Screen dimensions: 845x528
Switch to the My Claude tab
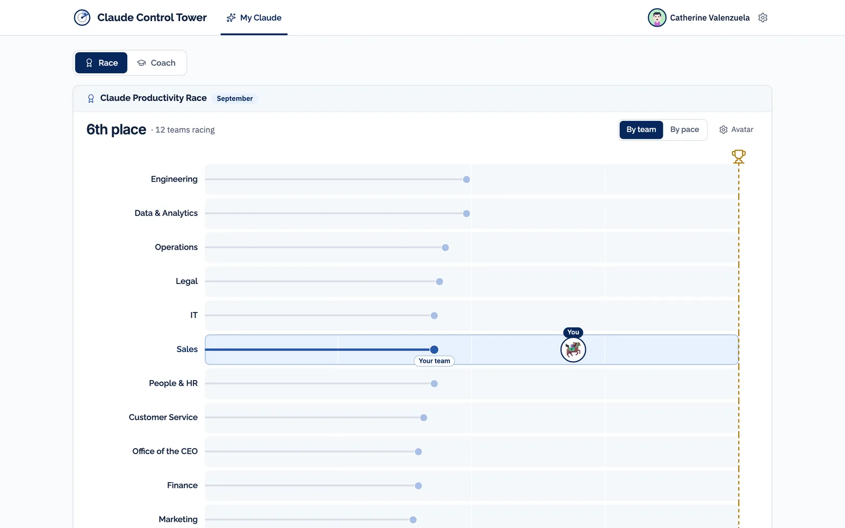pyautogui.click(x=254, y=17)
